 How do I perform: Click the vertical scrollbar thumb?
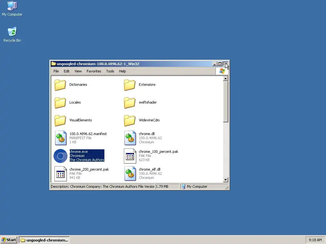226,102
